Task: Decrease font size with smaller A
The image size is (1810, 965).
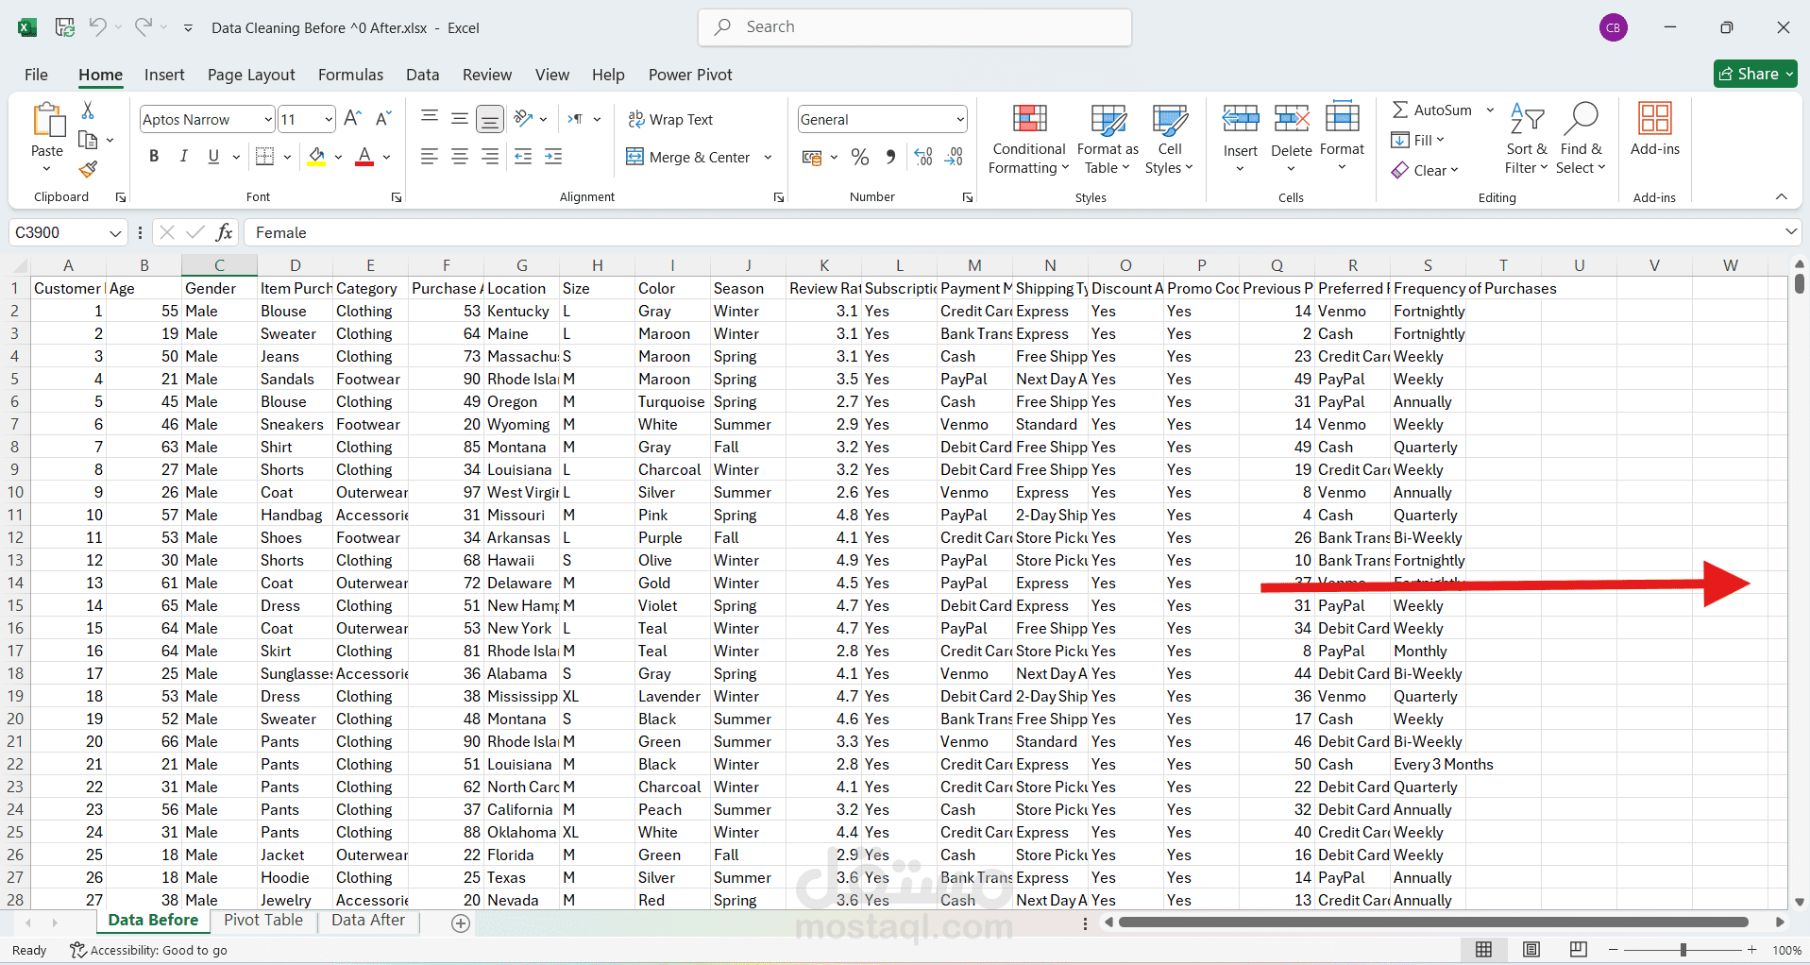Action: (x=382, y=119)
